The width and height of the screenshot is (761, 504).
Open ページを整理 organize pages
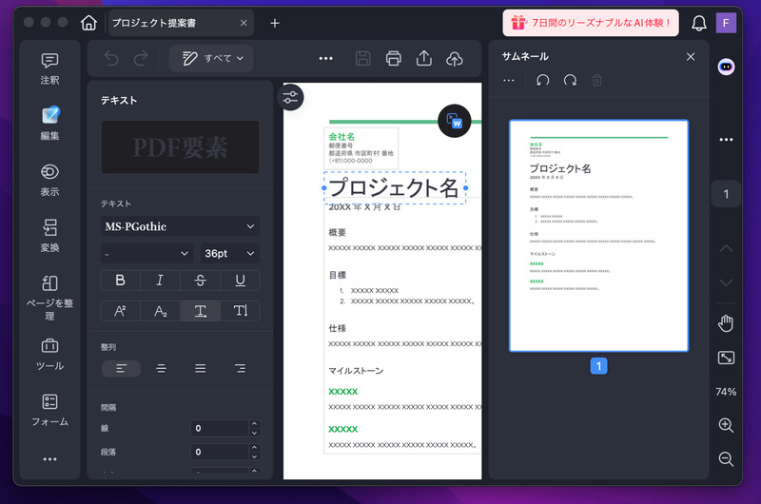49,298
